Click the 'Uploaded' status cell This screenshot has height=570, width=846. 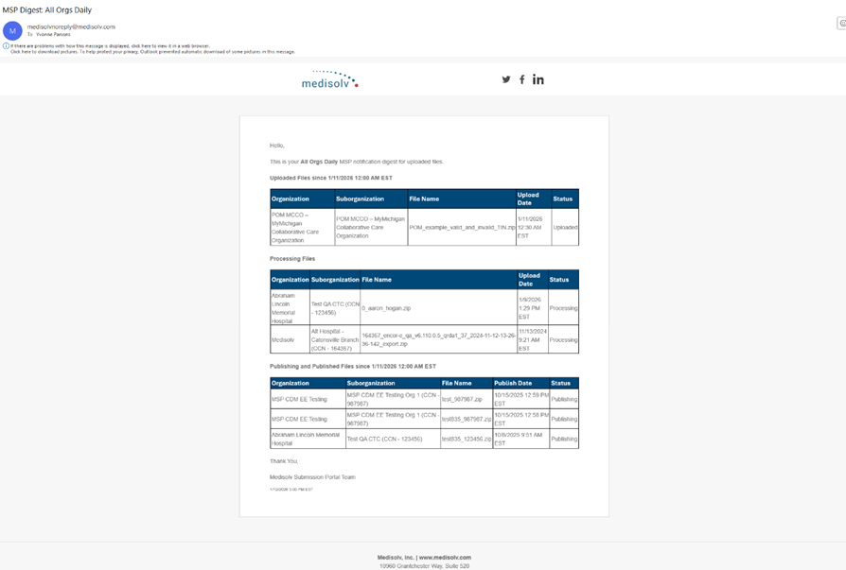click(x=565, y=227)
